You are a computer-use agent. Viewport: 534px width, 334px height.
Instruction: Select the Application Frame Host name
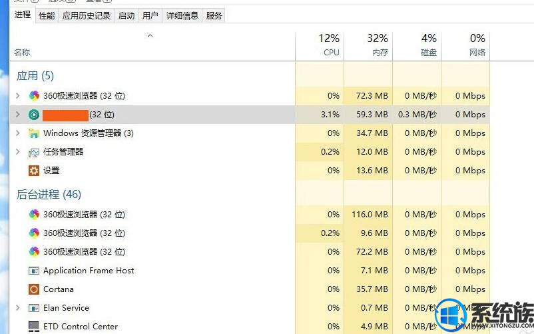pos(89,271)
